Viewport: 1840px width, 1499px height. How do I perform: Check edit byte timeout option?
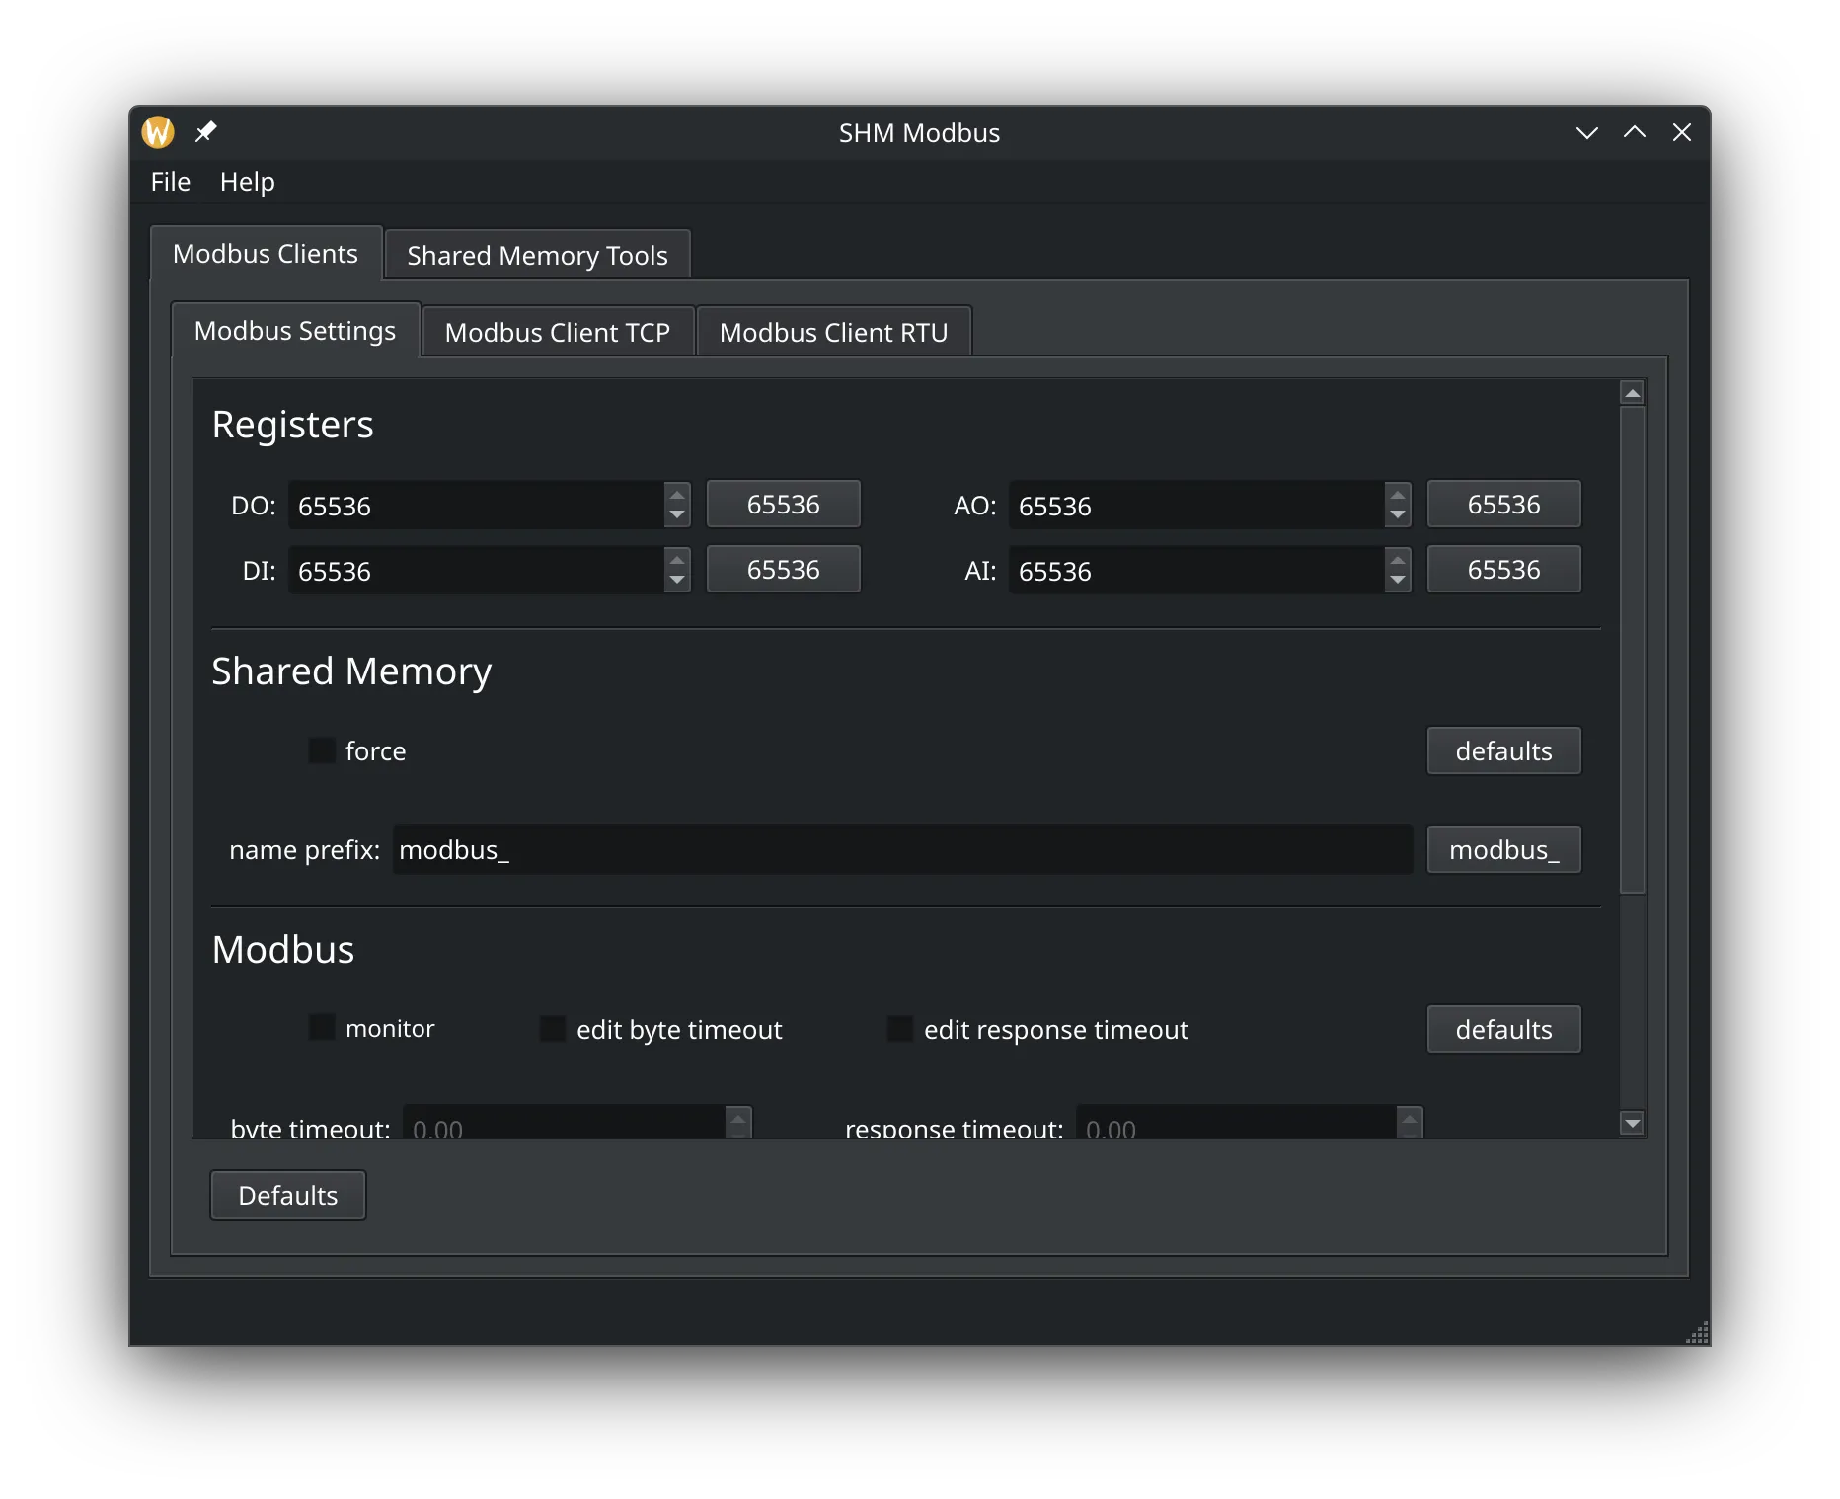(553, 1029)
